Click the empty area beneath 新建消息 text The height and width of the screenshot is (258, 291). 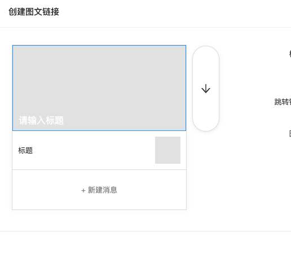pos(99,202)
